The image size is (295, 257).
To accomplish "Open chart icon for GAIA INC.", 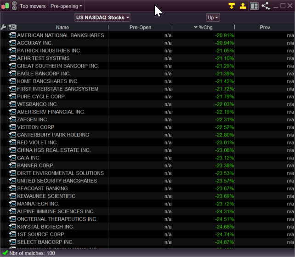I will [12, 158].
